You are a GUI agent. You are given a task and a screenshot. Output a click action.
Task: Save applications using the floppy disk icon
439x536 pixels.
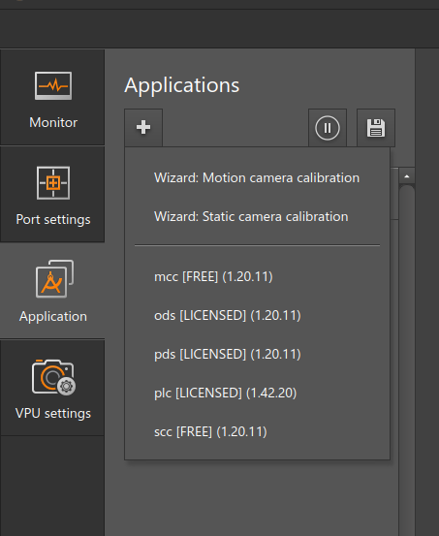tap(376, 128)
